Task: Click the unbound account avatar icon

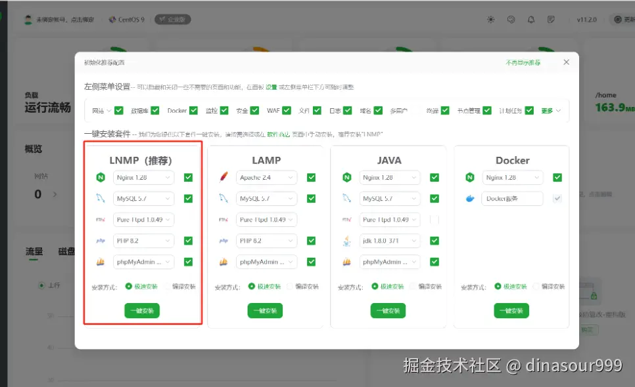Action: [x=28, y=20]
